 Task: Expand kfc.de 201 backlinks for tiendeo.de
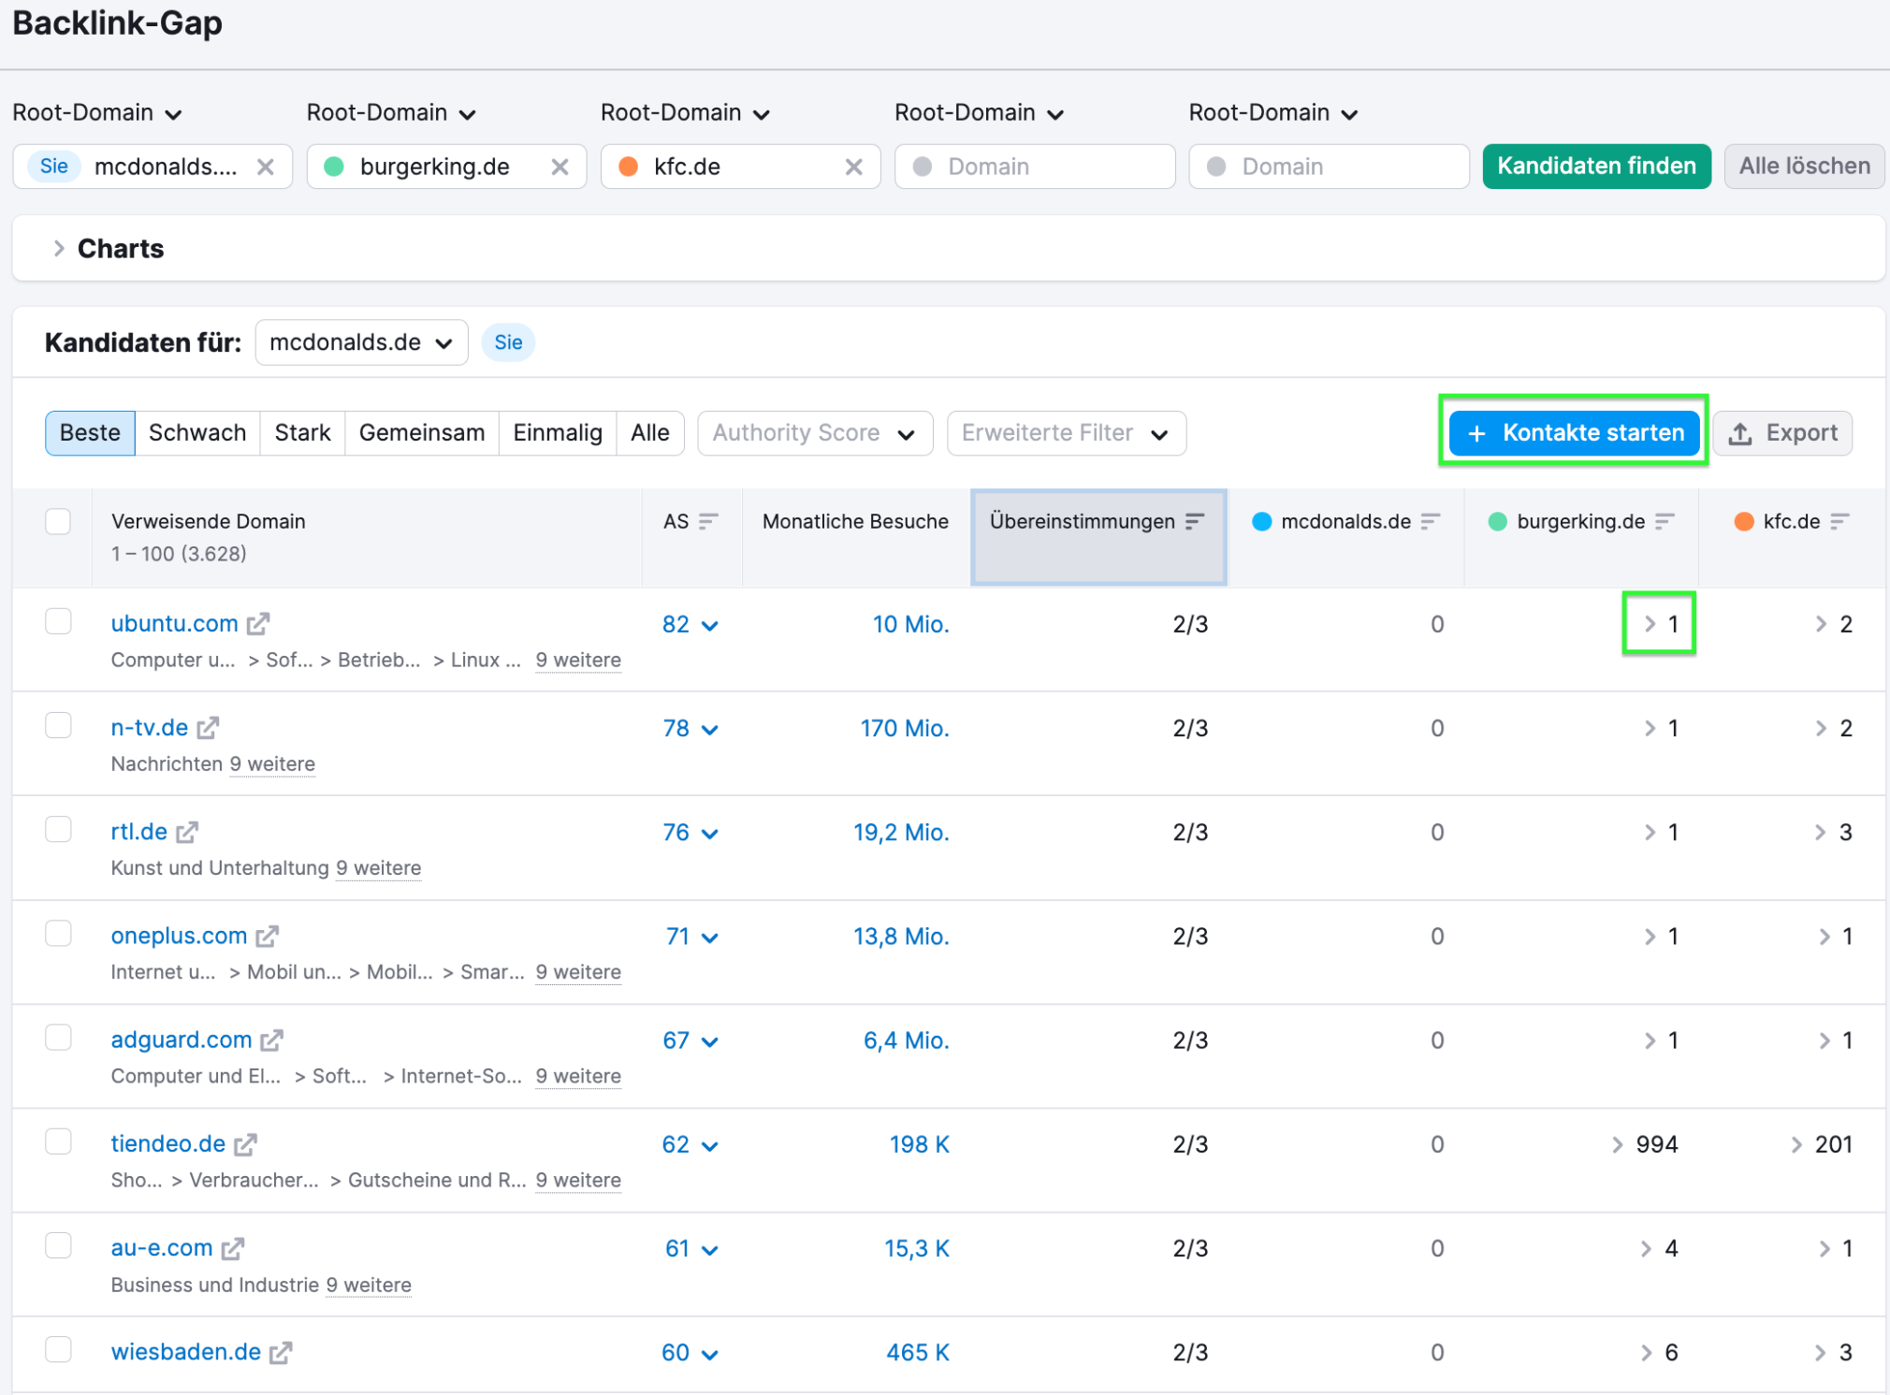coord(1821,1144)
